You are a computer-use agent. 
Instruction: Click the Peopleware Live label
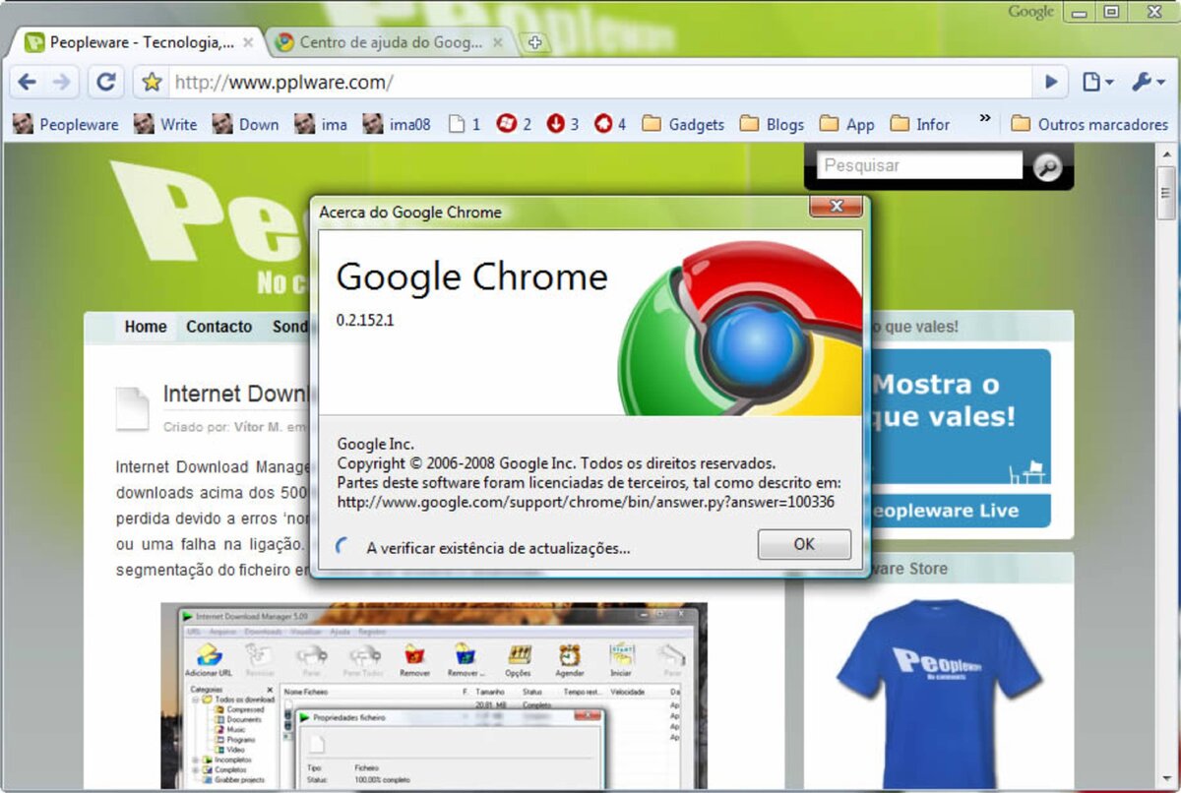click(x=945, y=511)
